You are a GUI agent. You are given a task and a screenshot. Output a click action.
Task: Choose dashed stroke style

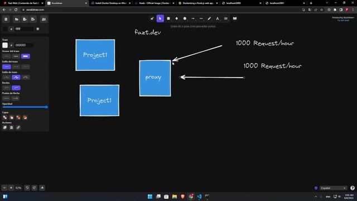coord(16,67)
